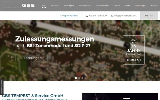Viewport: 160px width, 100px height.
Task: Select the third carousel slide indicator
Action: pyautogui.click(x=82, y=78)
